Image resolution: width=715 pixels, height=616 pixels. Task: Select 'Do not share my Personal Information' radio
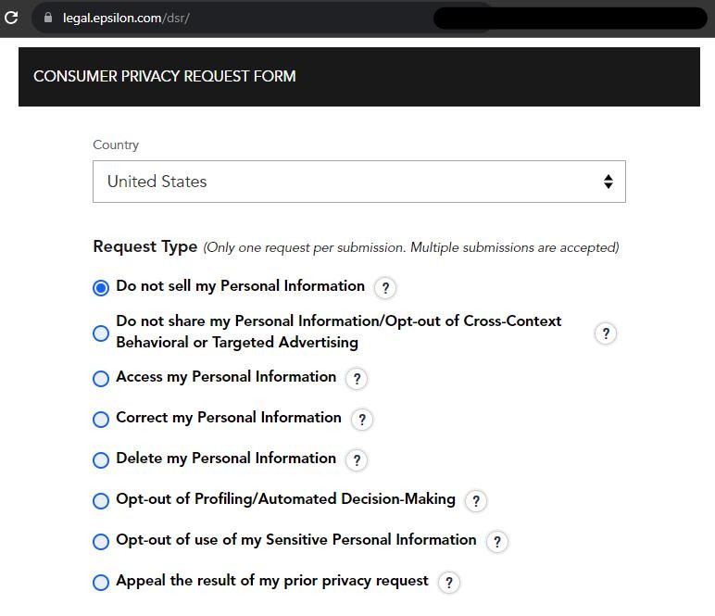(101, 333)
